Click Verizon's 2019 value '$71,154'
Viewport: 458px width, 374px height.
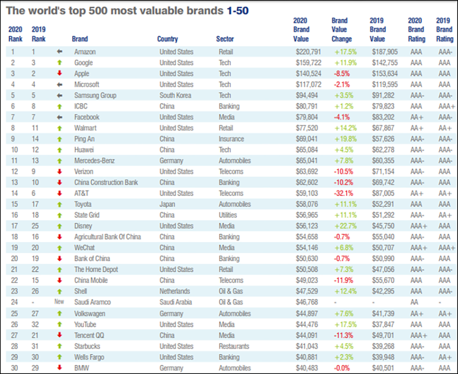point(383,172)
